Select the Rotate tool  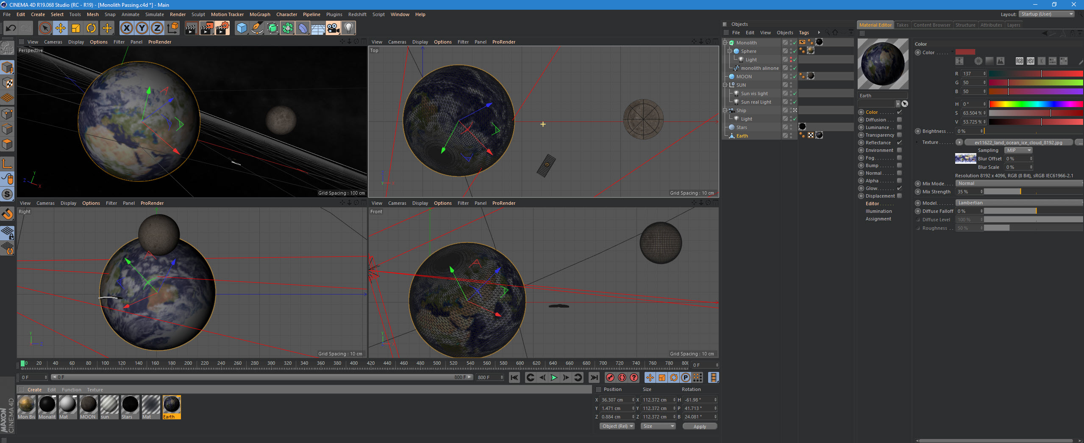[91, 28]
